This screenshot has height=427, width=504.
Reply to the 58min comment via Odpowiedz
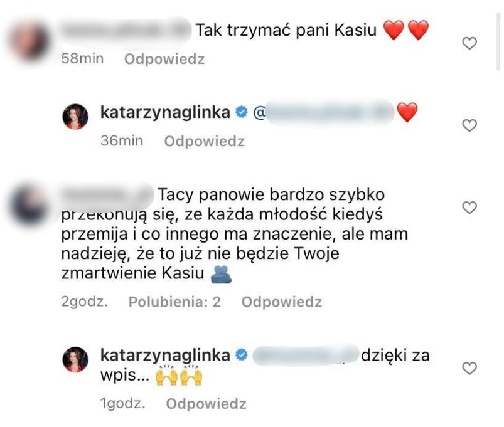(164, 59)
